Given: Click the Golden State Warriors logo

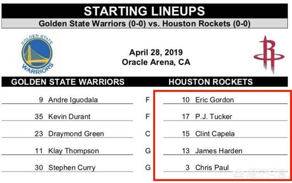Looking at the screenshot, I should tap(37, 54).
